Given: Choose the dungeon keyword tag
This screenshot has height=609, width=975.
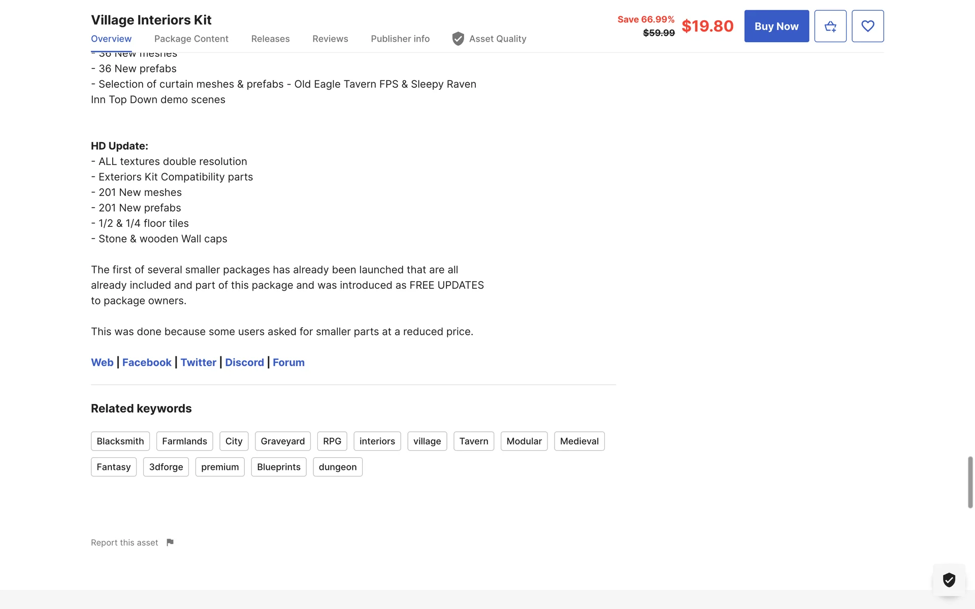Looking at the screenshot, I should click(337, 467).
